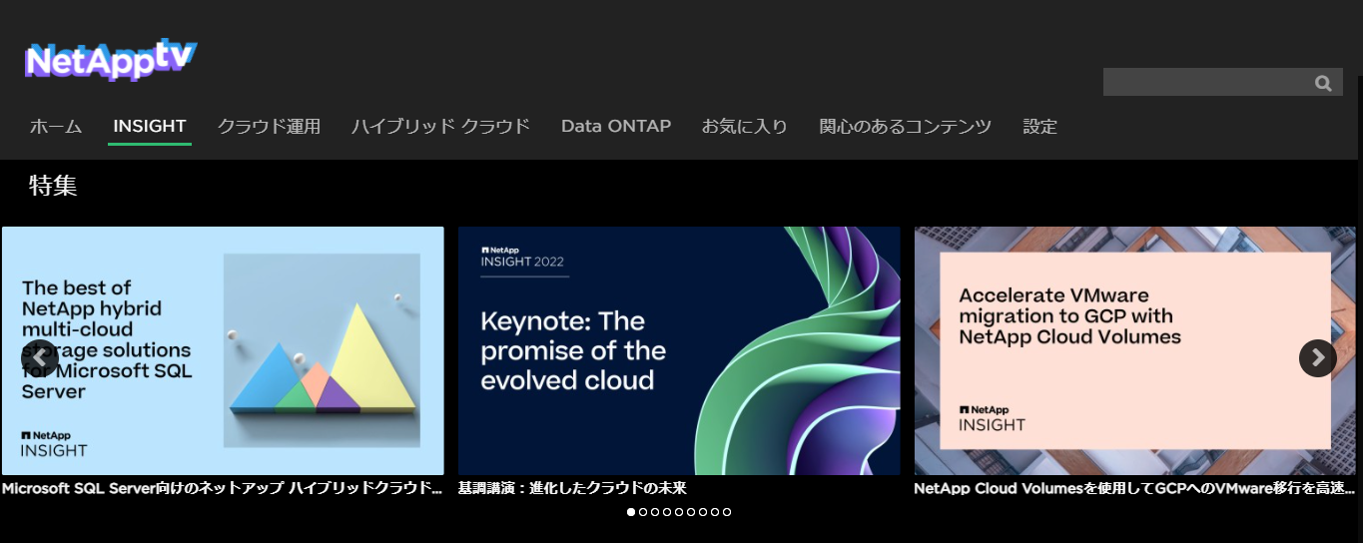Screen dimensions: 1363x543
Task: Open the 設定 tab
Action: [1040, 127]
